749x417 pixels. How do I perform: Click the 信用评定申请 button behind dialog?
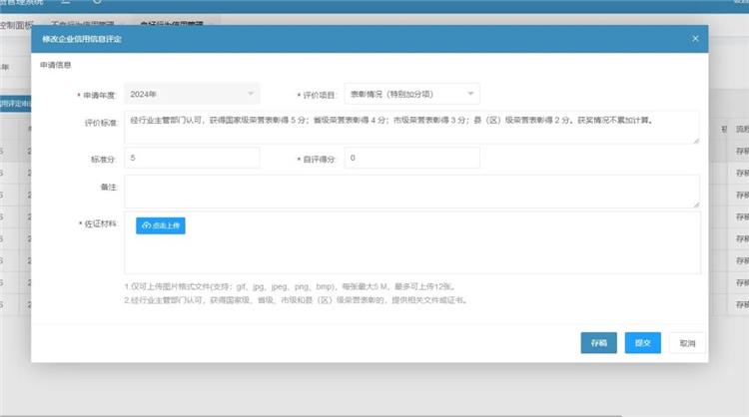pos(14,103)
